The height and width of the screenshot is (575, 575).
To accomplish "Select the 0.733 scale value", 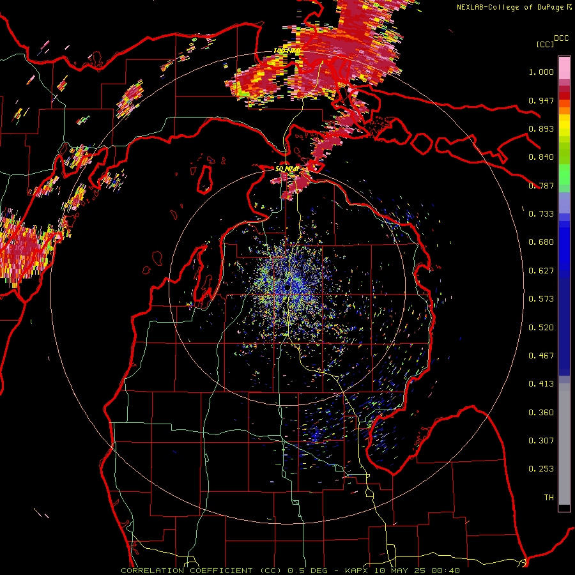I will coord(541,214).
